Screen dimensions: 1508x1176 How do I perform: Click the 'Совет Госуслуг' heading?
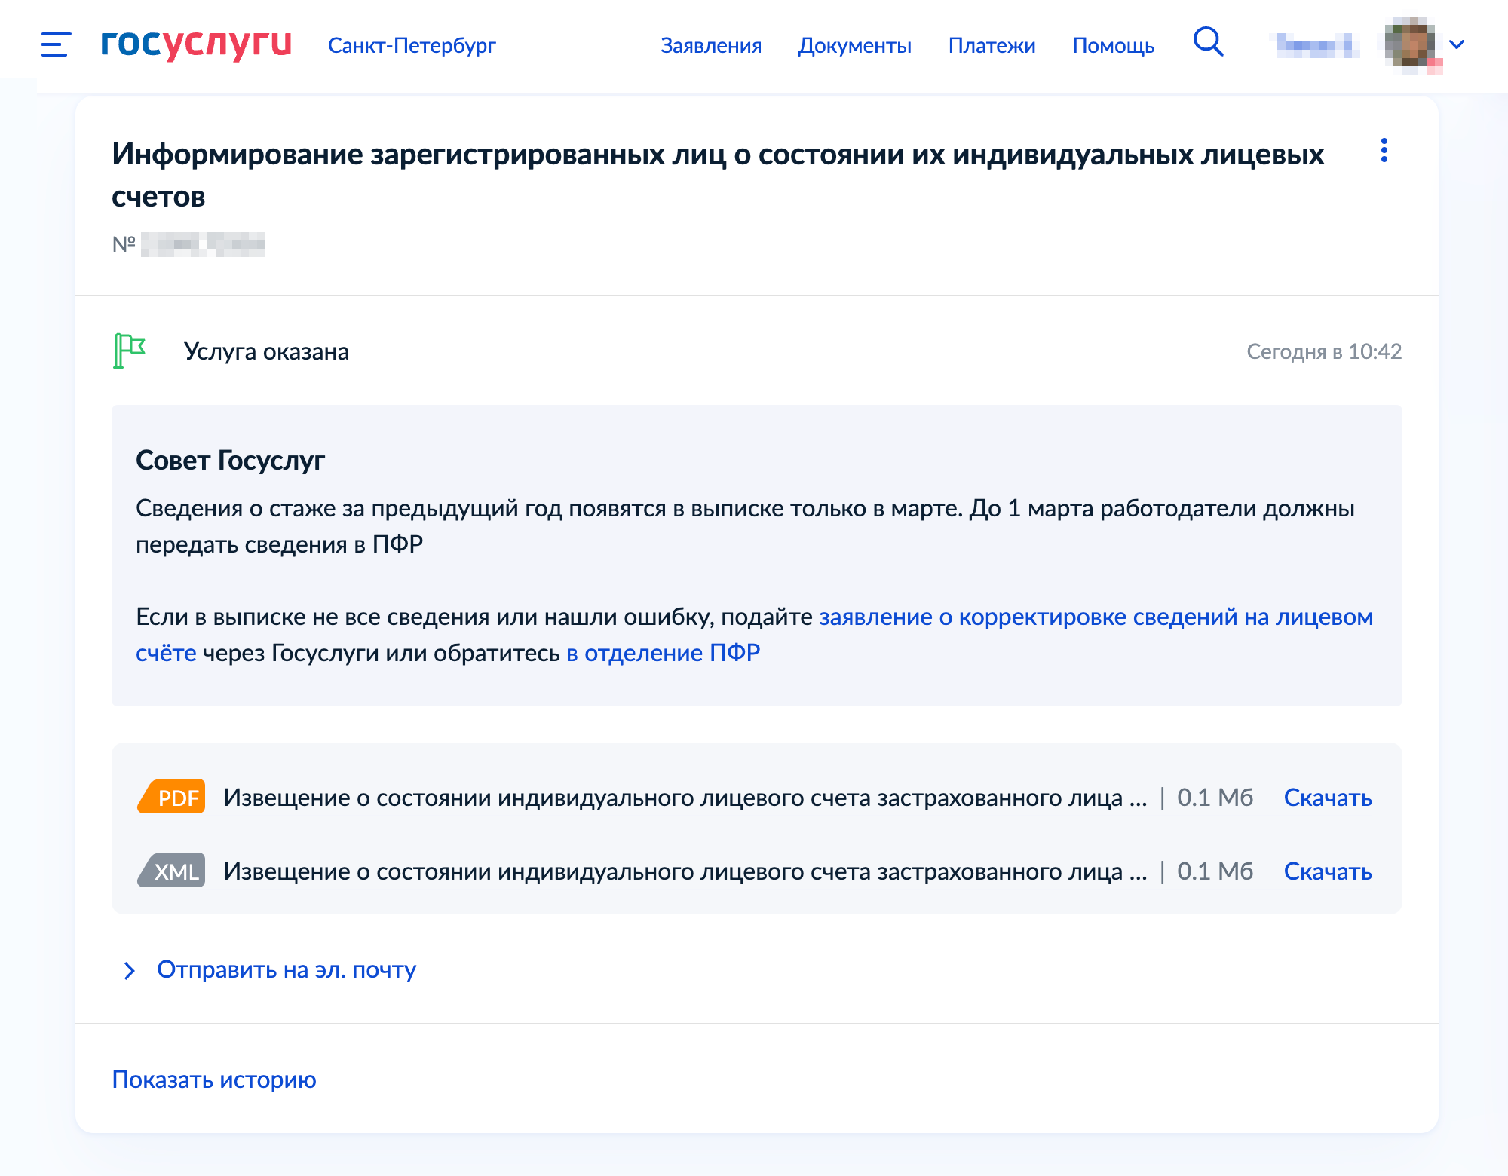(230, 460)
